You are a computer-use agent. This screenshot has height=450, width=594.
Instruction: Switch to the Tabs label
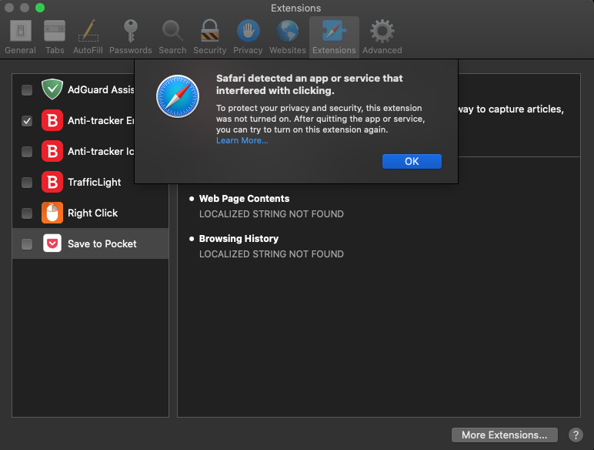point(55,50)
